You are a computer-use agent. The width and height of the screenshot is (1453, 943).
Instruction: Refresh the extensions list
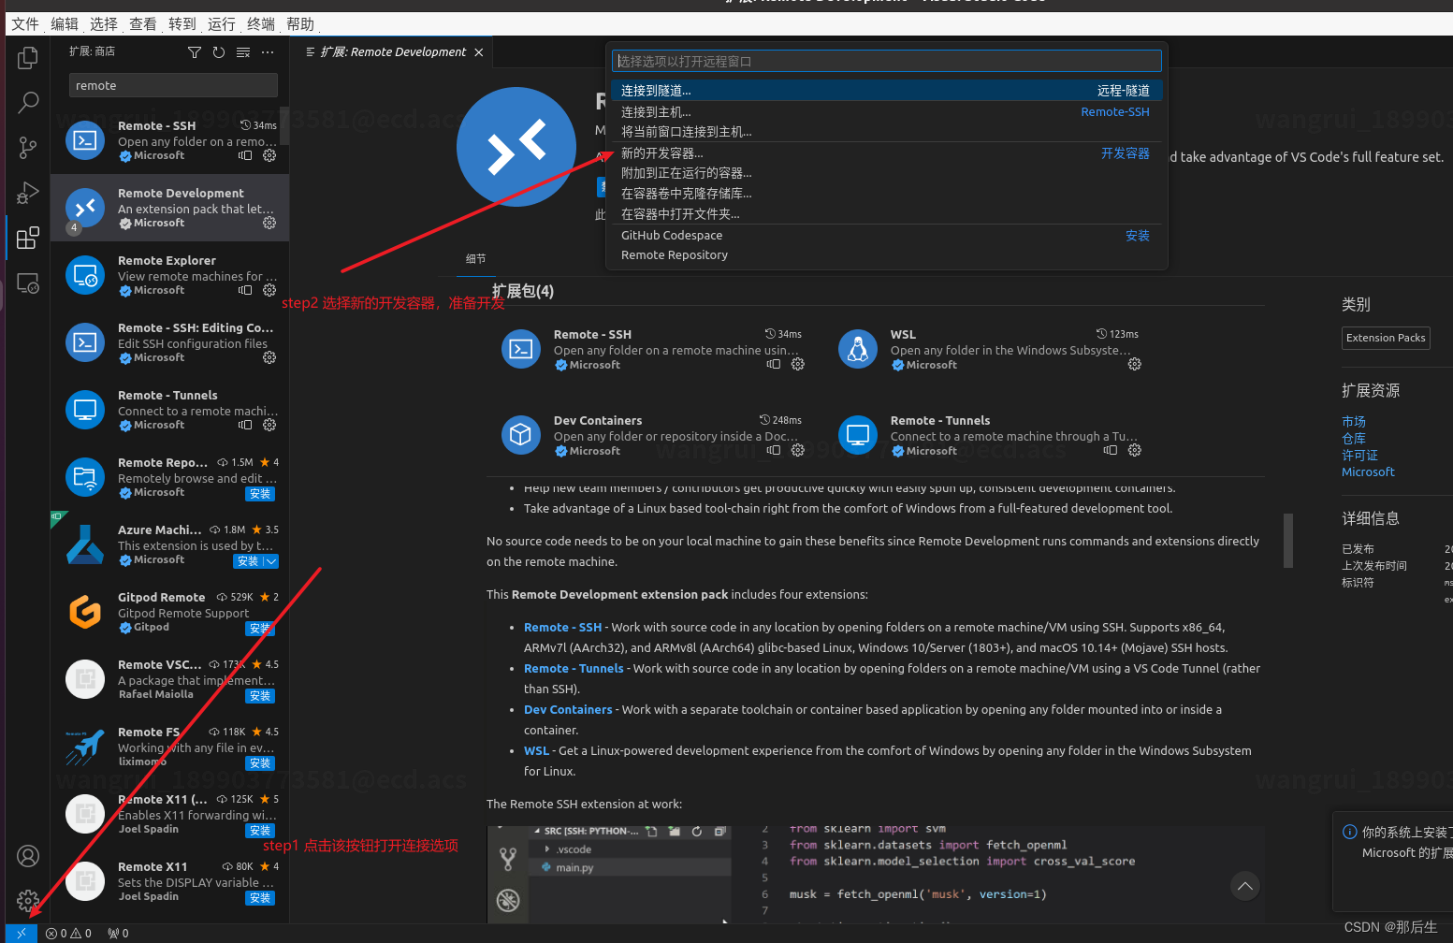click(x=219, y=52)
